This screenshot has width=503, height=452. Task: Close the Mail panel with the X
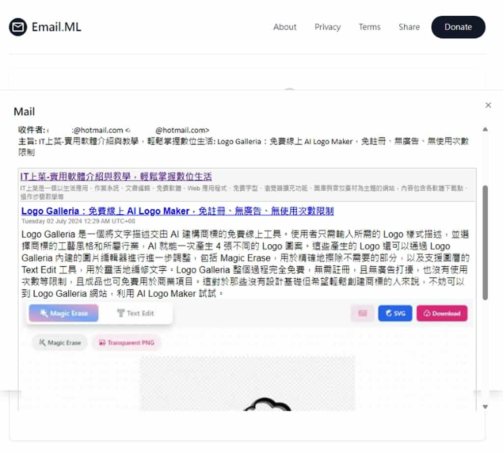point(488,105)
